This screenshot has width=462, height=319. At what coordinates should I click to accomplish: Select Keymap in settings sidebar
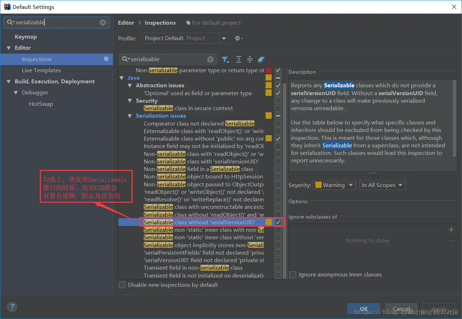pos(26,37)
